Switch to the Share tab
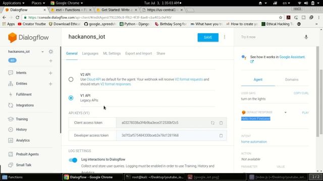 (160, 53)
